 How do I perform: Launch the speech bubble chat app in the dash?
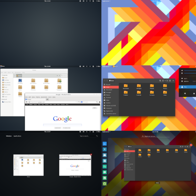104,172
